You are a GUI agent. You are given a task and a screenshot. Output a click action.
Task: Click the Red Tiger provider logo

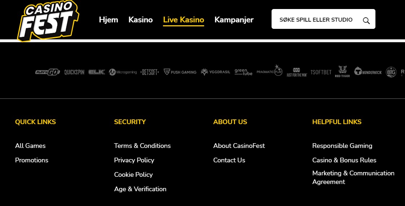tap(343, 71)
